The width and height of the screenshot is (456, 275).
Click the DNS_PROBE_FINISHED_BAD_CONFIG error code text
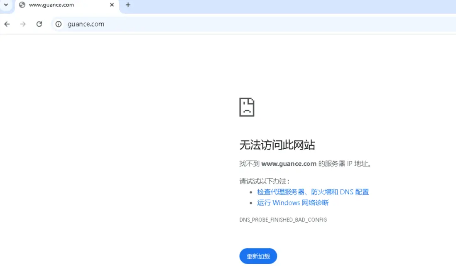283,219
